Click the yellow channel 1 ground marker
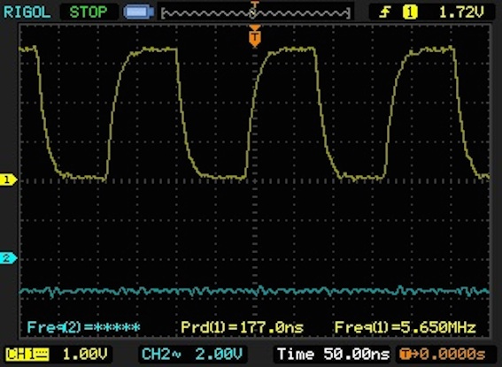This screenshot has width=502, height=367. coord(8,180)
